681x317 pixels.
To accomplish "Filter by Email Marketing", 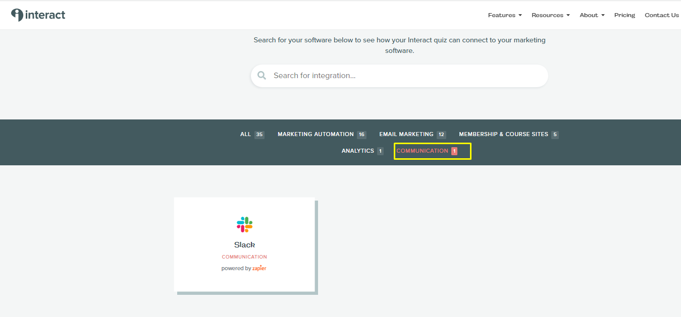I will (412, 135).
